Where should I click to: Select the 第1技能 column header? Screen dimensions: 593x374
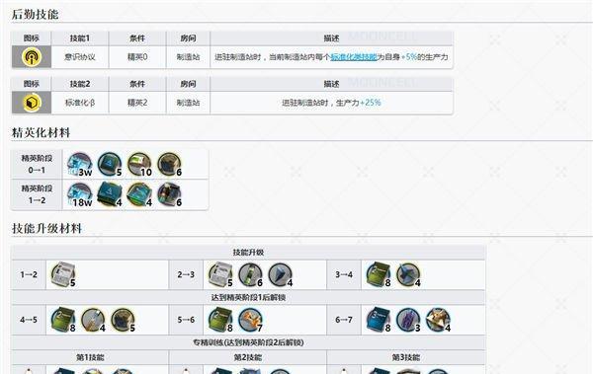(x=90, y=357)
